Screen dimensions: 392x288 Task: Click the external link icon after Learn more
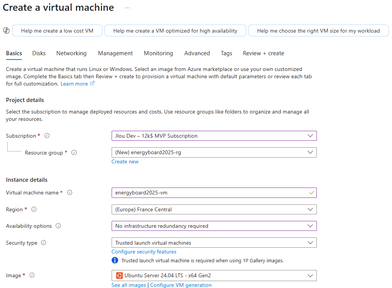pyautogui.click(x=92, y=83)
